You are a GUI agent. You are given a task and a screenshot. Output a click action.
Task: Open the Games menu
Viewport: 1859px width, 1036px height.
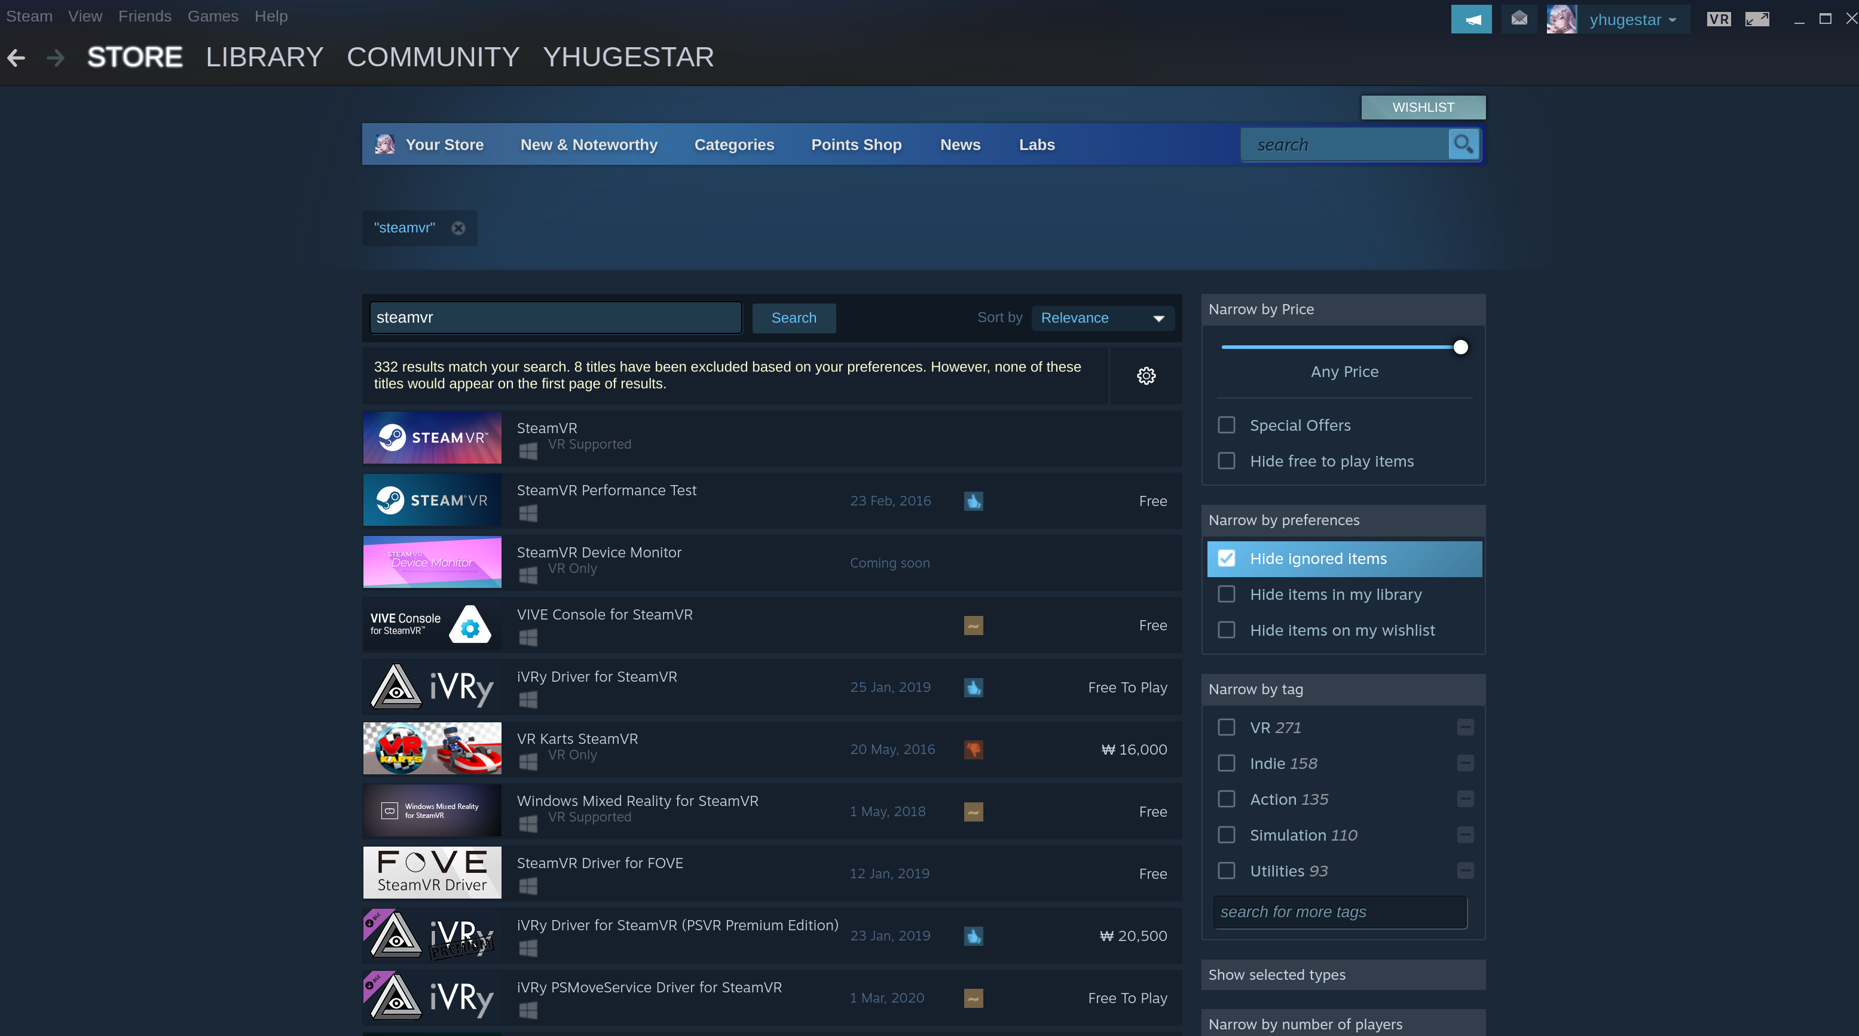tap(212, 16)
